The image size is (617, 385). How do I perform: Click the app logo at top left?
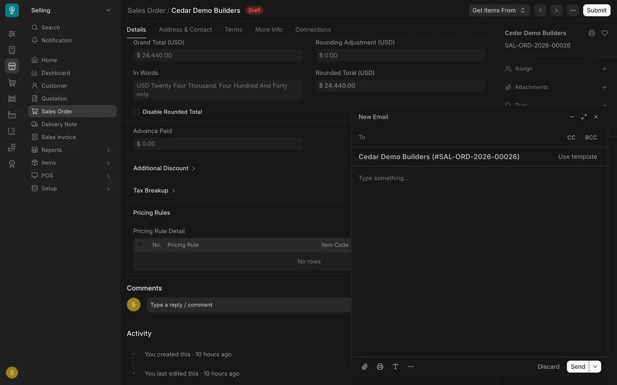(x=12, y=10)
